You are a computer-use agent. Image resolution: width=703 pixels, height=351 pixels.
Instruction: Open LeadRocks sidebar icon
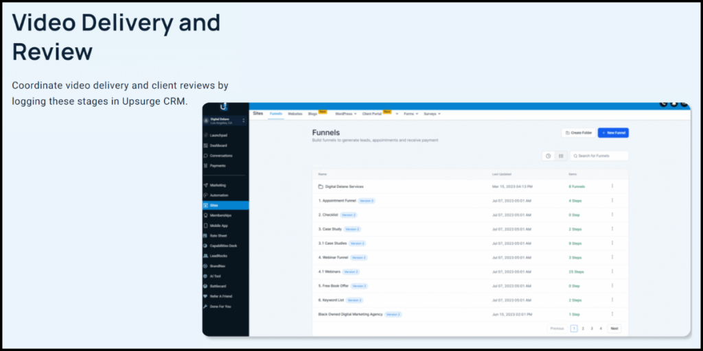pos(205,256)
